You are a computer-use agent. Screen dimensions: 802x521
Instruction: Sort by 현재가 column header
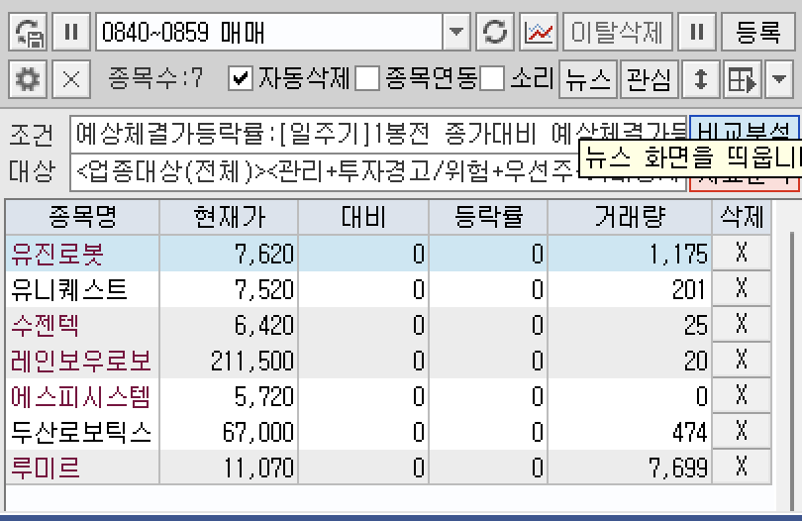pyautogui.click(x=229, y=217)
